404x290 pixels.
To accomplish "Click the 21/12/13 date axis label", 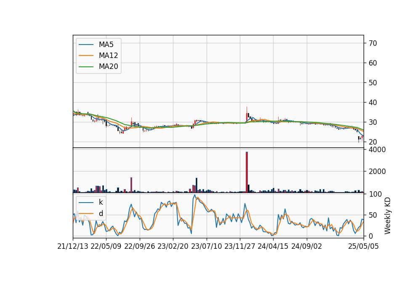I will pos(73,246).
